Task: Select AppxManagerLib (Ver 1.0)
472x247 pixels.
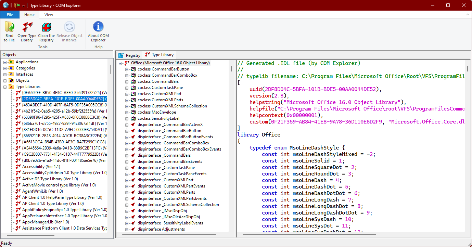Action: pos(46,222)
